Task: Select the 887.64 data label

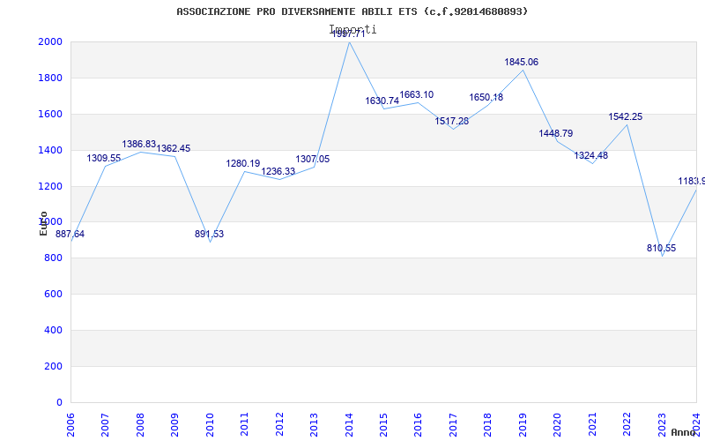Action: (70, 234)
